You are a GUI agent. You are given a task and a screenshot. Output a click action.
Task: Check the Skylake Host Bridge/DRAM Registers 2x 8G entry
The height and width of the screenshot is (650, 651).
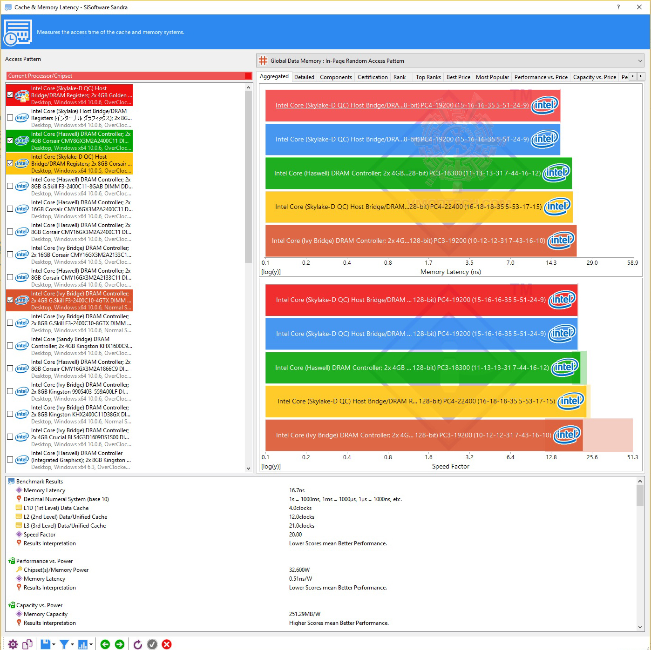coord(10,118)
